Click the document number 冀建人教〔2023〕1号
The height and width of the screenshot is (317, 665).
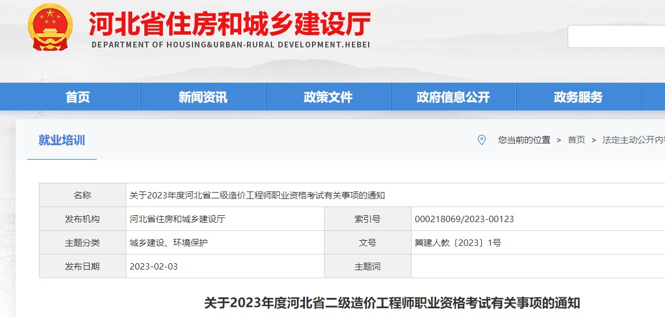coord(457,243)
